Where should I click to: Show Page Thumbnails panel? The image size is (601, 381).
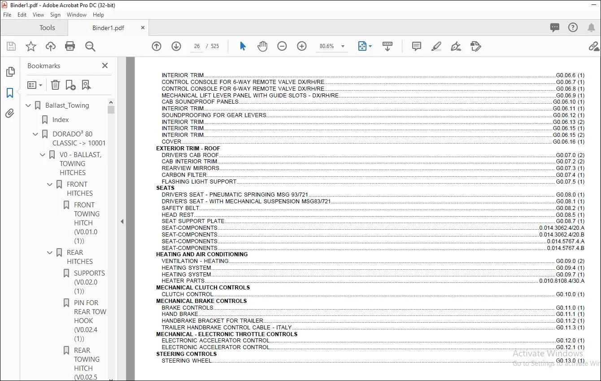click(10, 72)
